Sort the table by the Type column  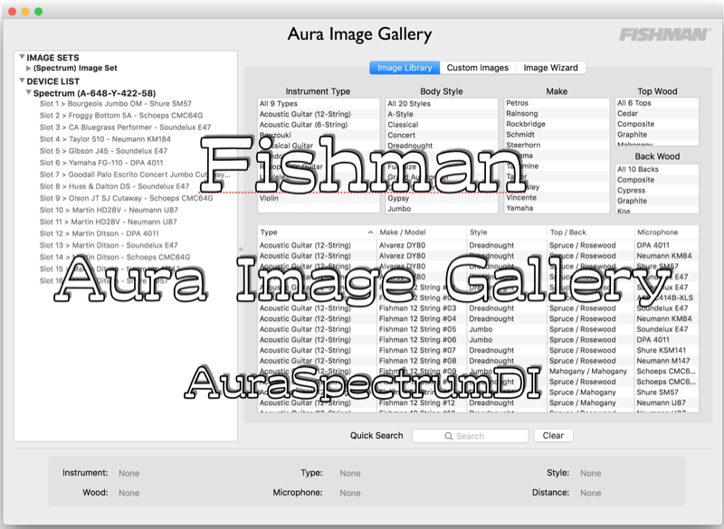coord(317,232)
